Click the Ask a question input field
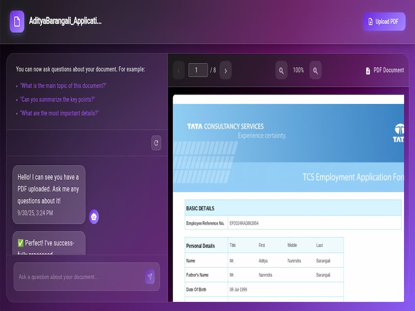The height and width of the screenshot is (311, 415). 87,277
